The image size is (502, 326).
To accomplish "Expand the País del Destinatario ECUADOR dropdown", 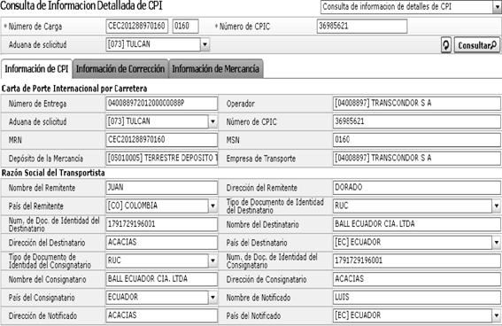I will pos(496,242).
